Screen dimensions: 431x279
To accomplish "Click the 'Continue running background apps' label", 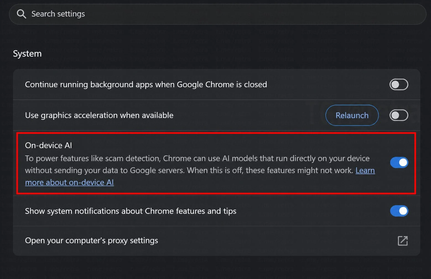I will [146, 85].
